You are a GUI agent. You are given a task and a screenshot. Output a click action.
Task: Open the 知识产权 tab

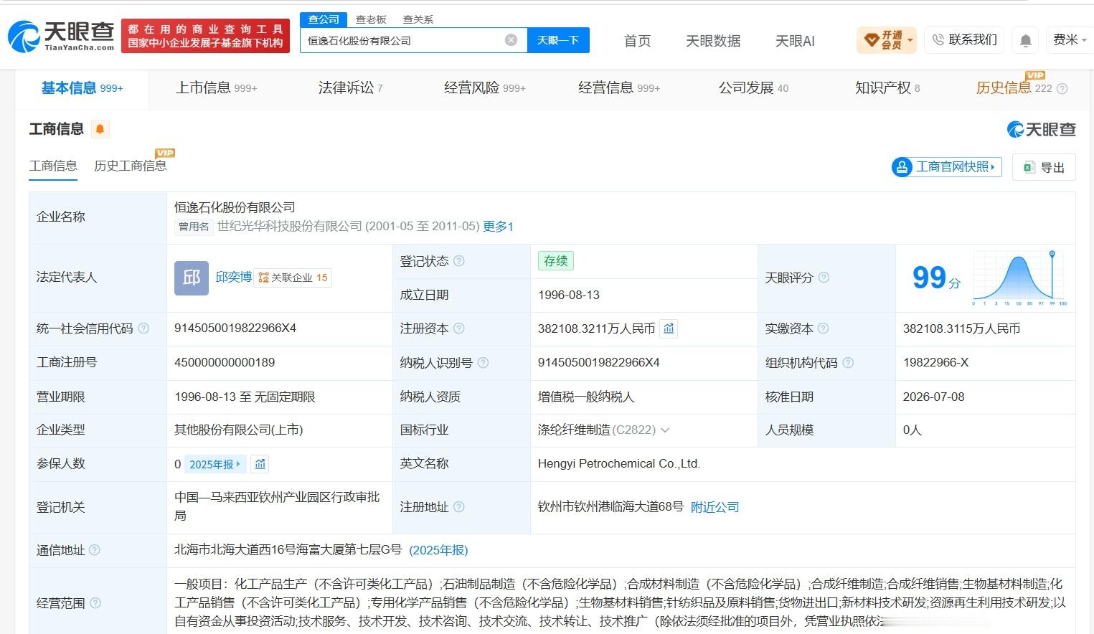[x=887, y=88]
